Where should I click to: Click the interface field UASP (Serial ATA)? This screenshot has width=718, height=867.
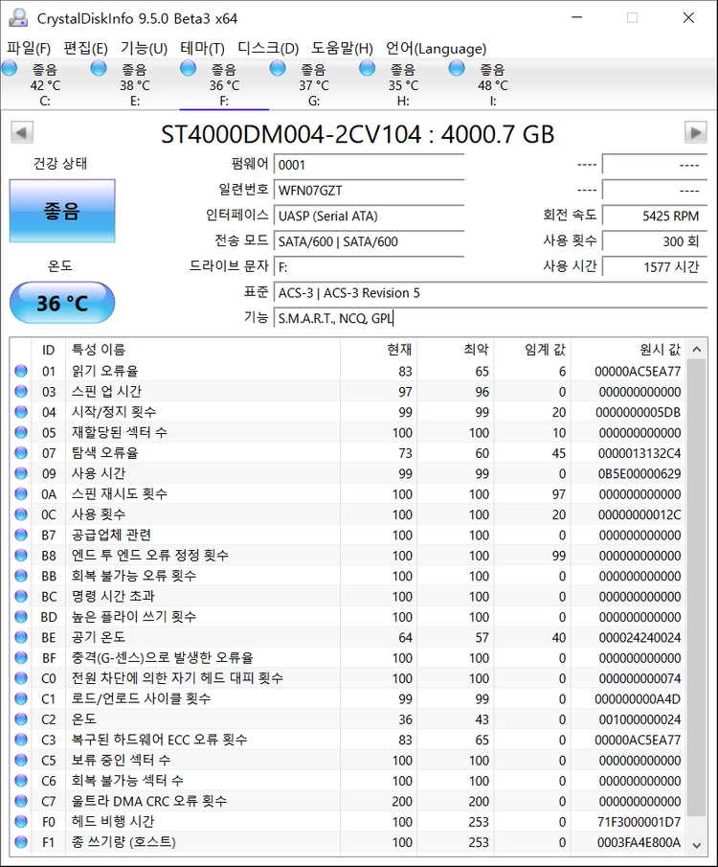coord(369,216)
